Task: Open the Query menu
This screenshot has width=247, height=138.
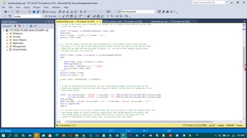Action: (27, 7)
